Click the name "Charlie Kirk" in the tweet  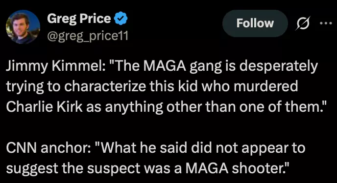click(x=44, y=107)
